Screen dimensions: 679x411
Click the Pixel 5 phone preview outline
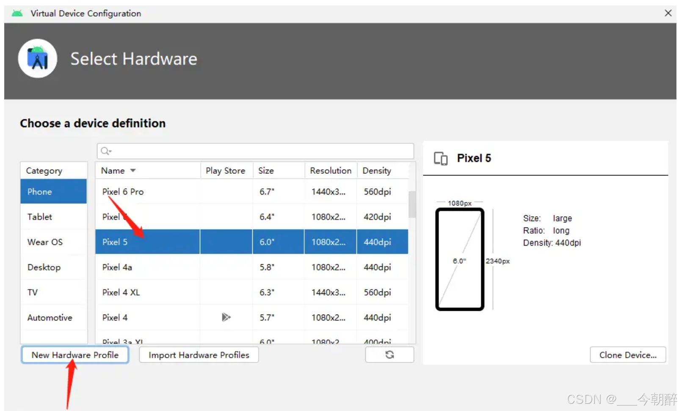pos(460,259)
